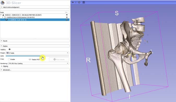
Task: Click the R orientation label in 3D view
Action: 88,60
